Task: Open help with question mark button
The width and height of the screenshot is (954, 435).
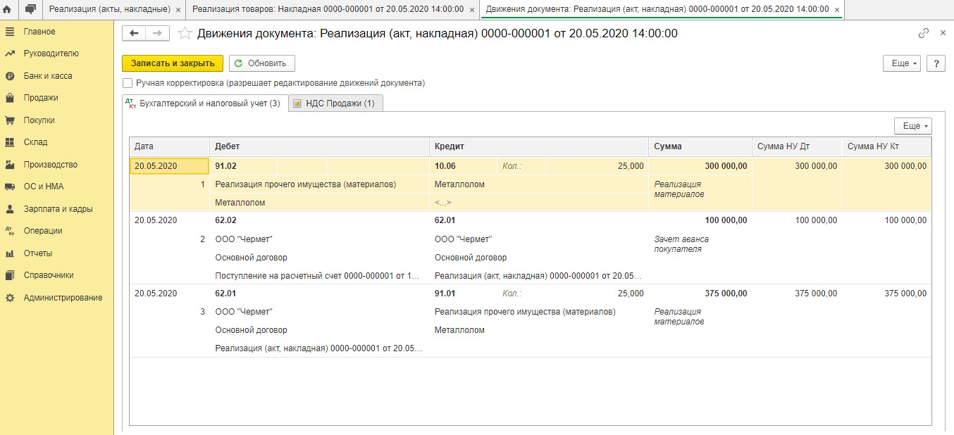Action: pos(936,63)
